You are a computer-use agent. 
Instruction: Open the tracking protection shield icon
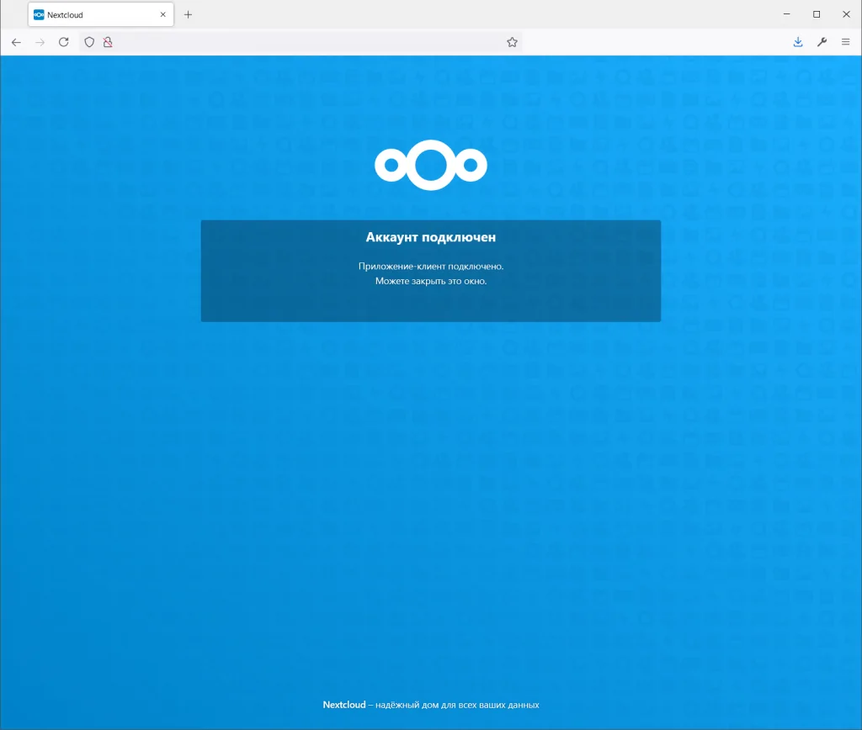(x=89, y=42)
